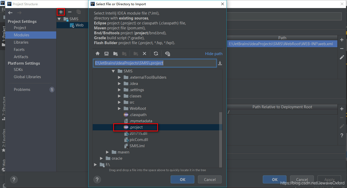The image size is (347, 188).
Task: Toggle show hidden files and directories
Action: pyautogui.click(x=167, y=53)
